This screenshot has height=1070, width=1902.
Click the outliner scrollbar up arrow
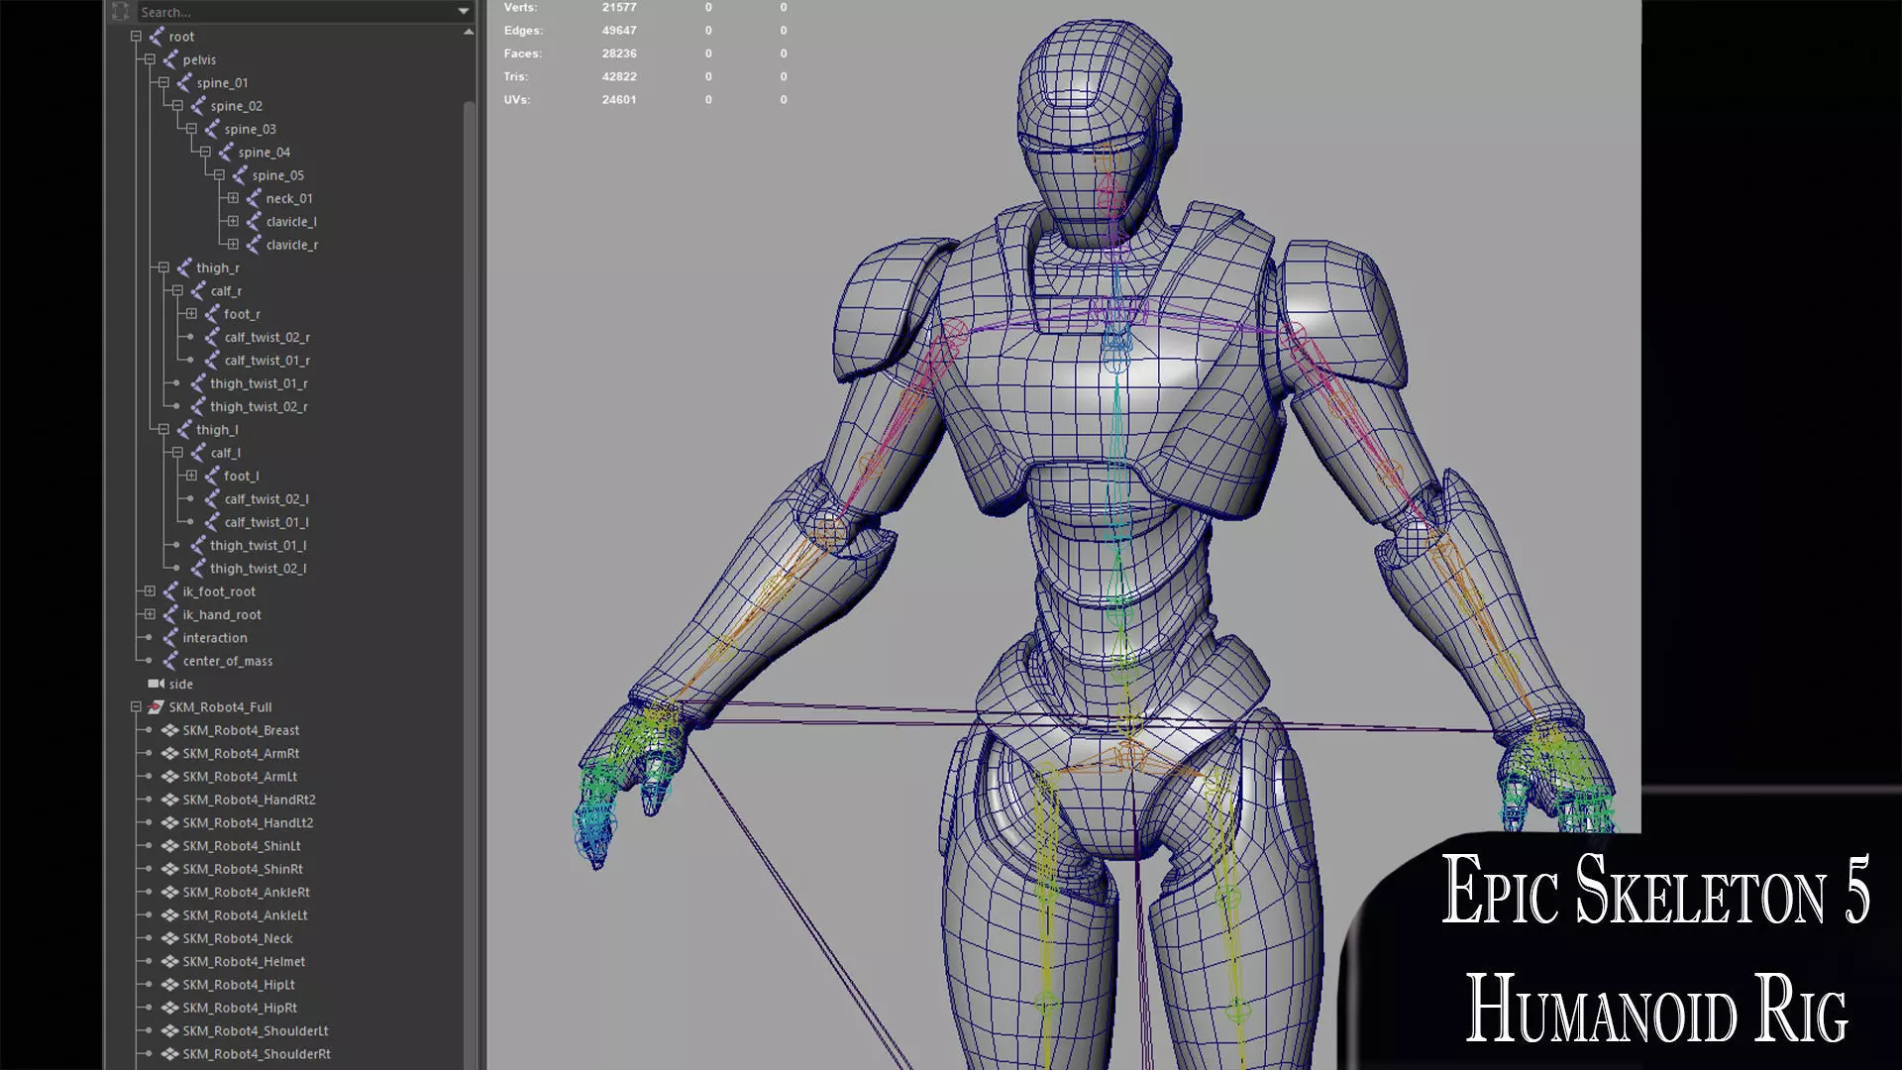point(469,33)
